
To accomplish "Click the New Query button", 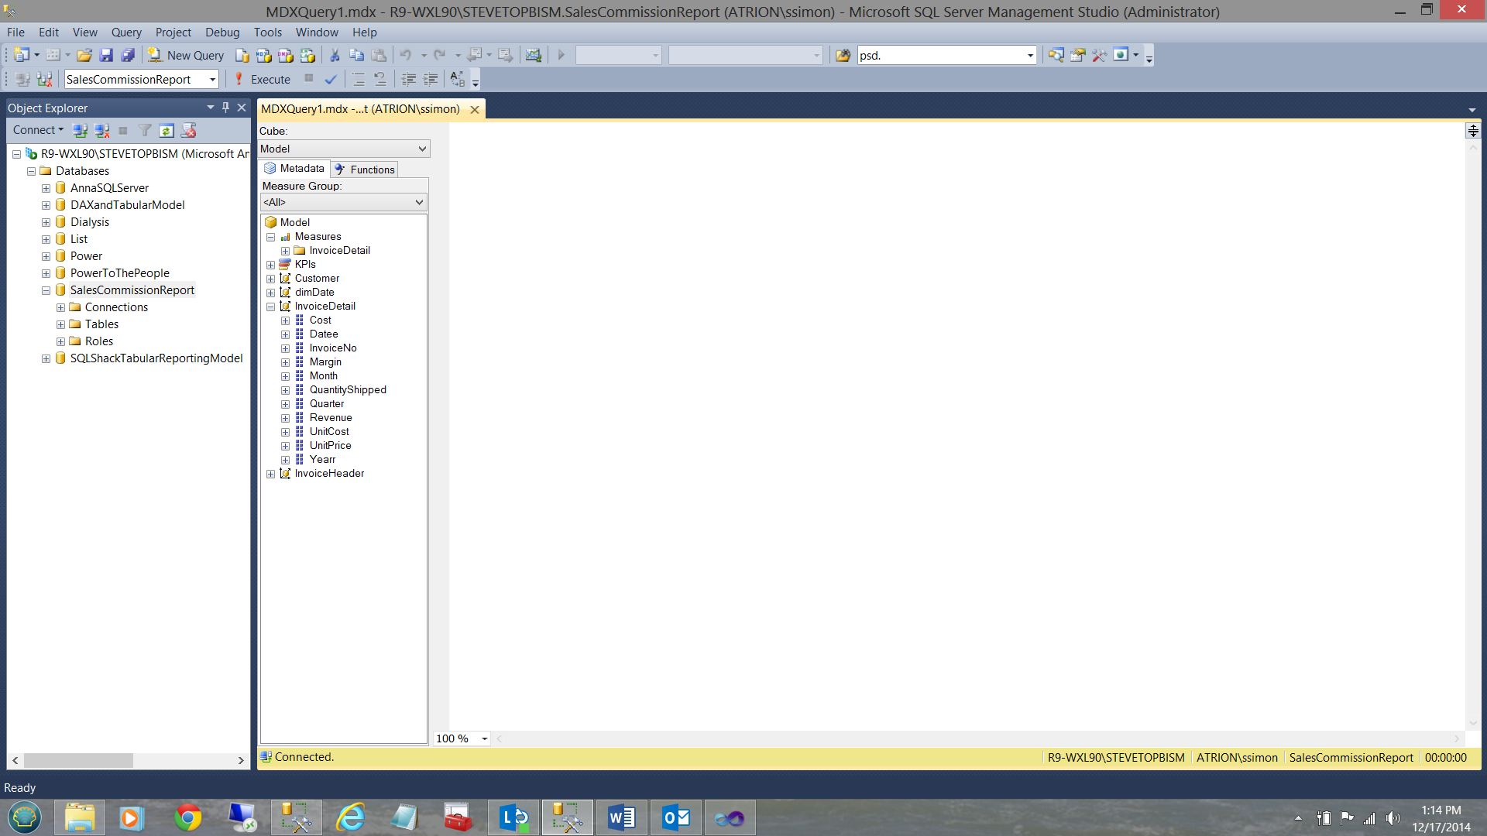I will point(186,55).
